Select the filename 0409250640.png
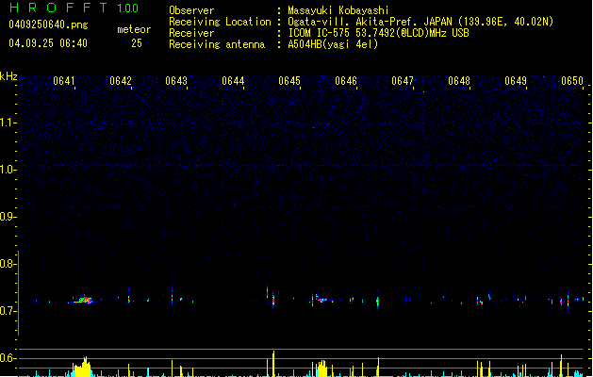The image size is (593, 377). (48, 25)
